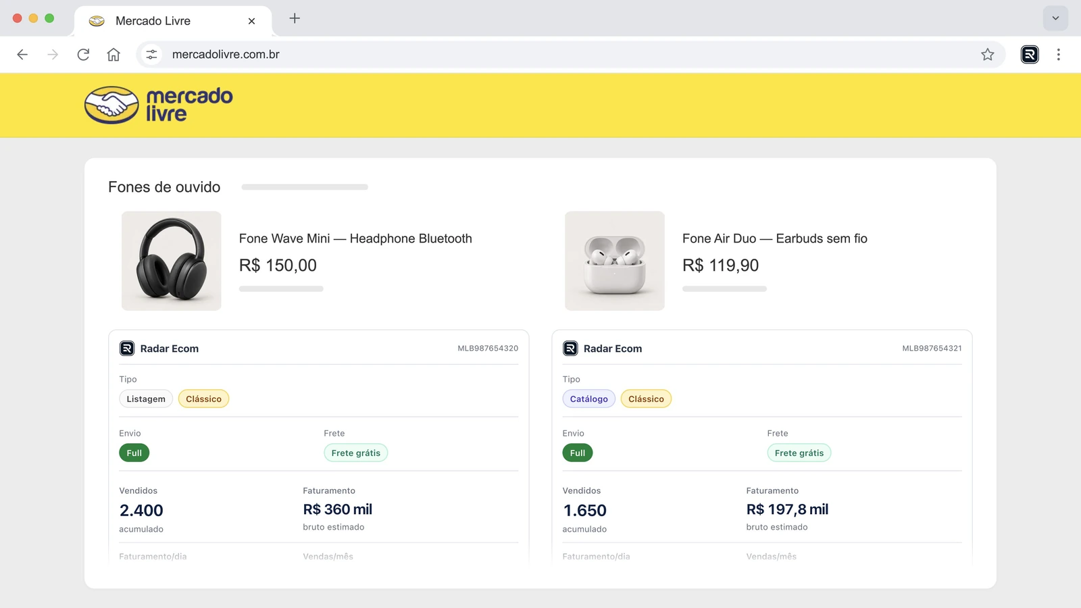Open the Fone Air Duo product title

[x=775, y=238]
